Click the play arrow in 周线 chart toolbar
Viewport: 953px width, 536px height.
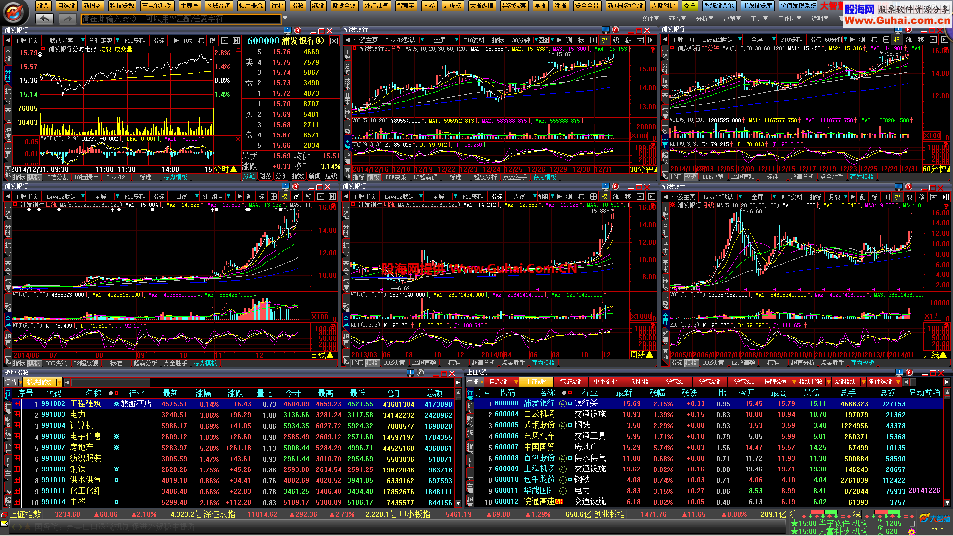[x=559, y=197]
